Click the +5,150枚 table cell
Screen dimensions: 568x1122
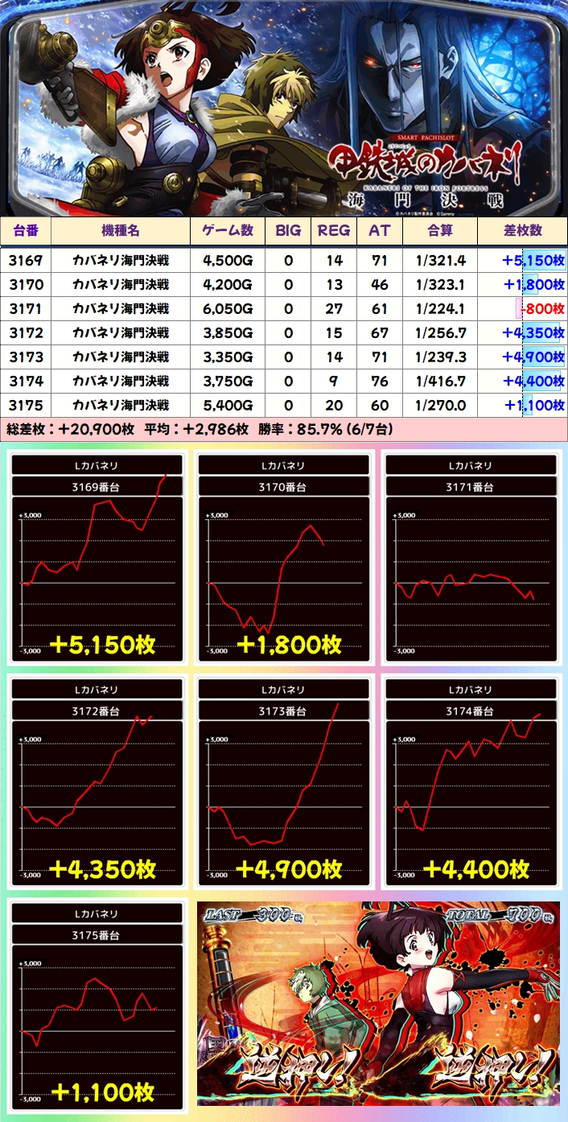click(x=522, y=260)
